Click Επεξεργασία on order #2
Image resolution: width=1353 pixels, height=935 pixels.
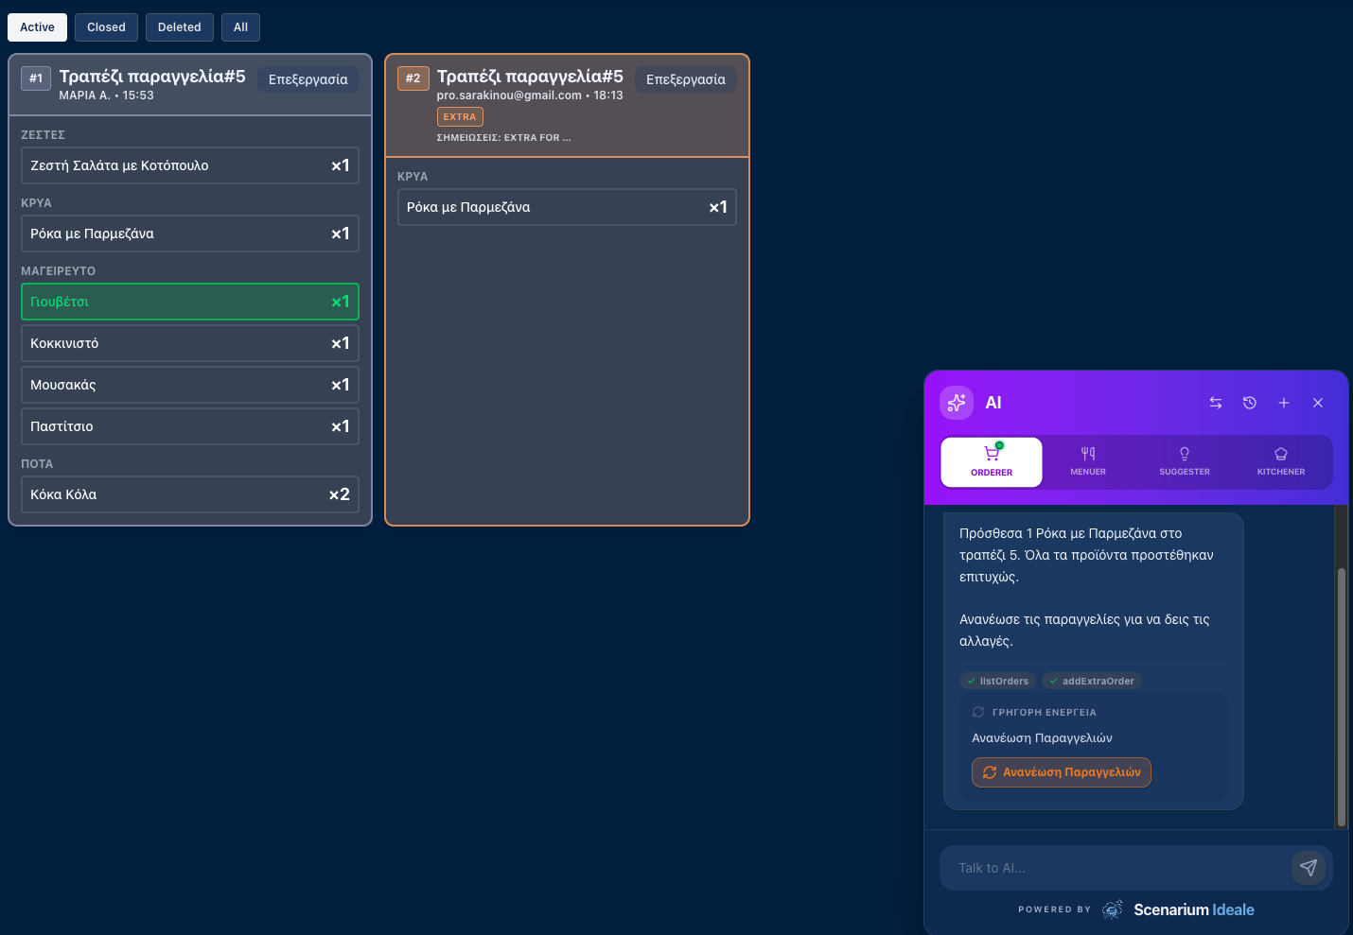[686, 79]
